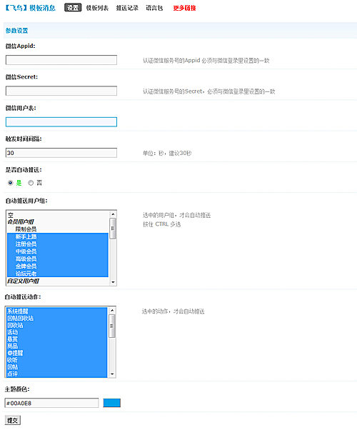Open the red 更多链接 link
The height and width of the screenshot is (430, 357).
184,8
